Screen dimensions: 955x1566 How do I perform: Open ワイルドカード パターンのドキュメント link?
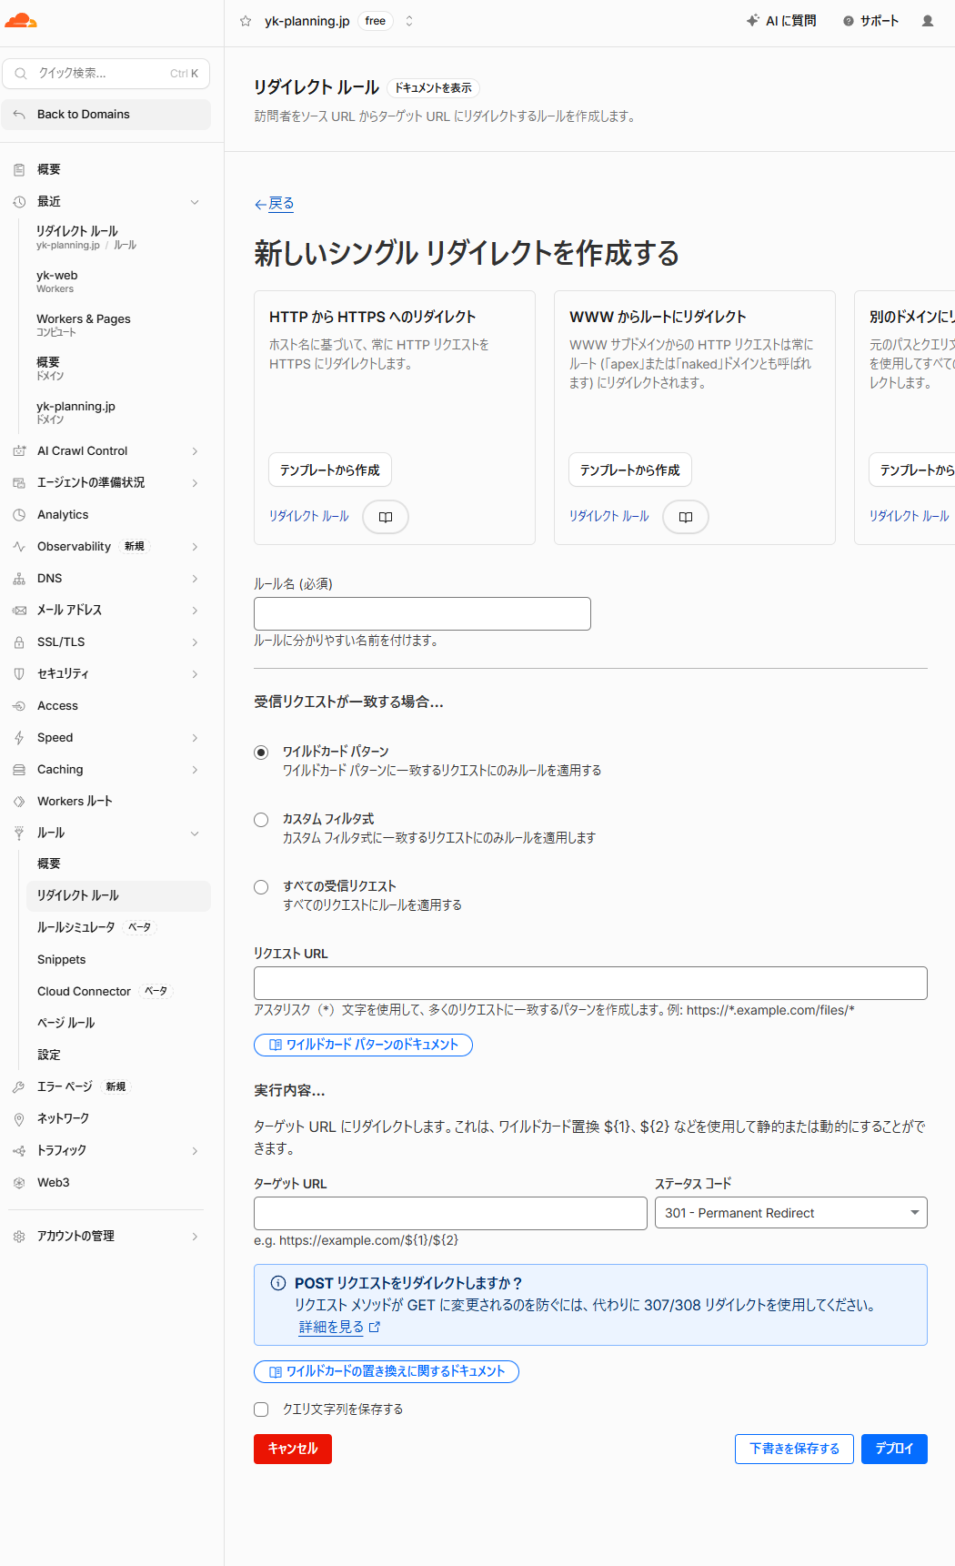pyautogui.click(x=363, y=1046)
